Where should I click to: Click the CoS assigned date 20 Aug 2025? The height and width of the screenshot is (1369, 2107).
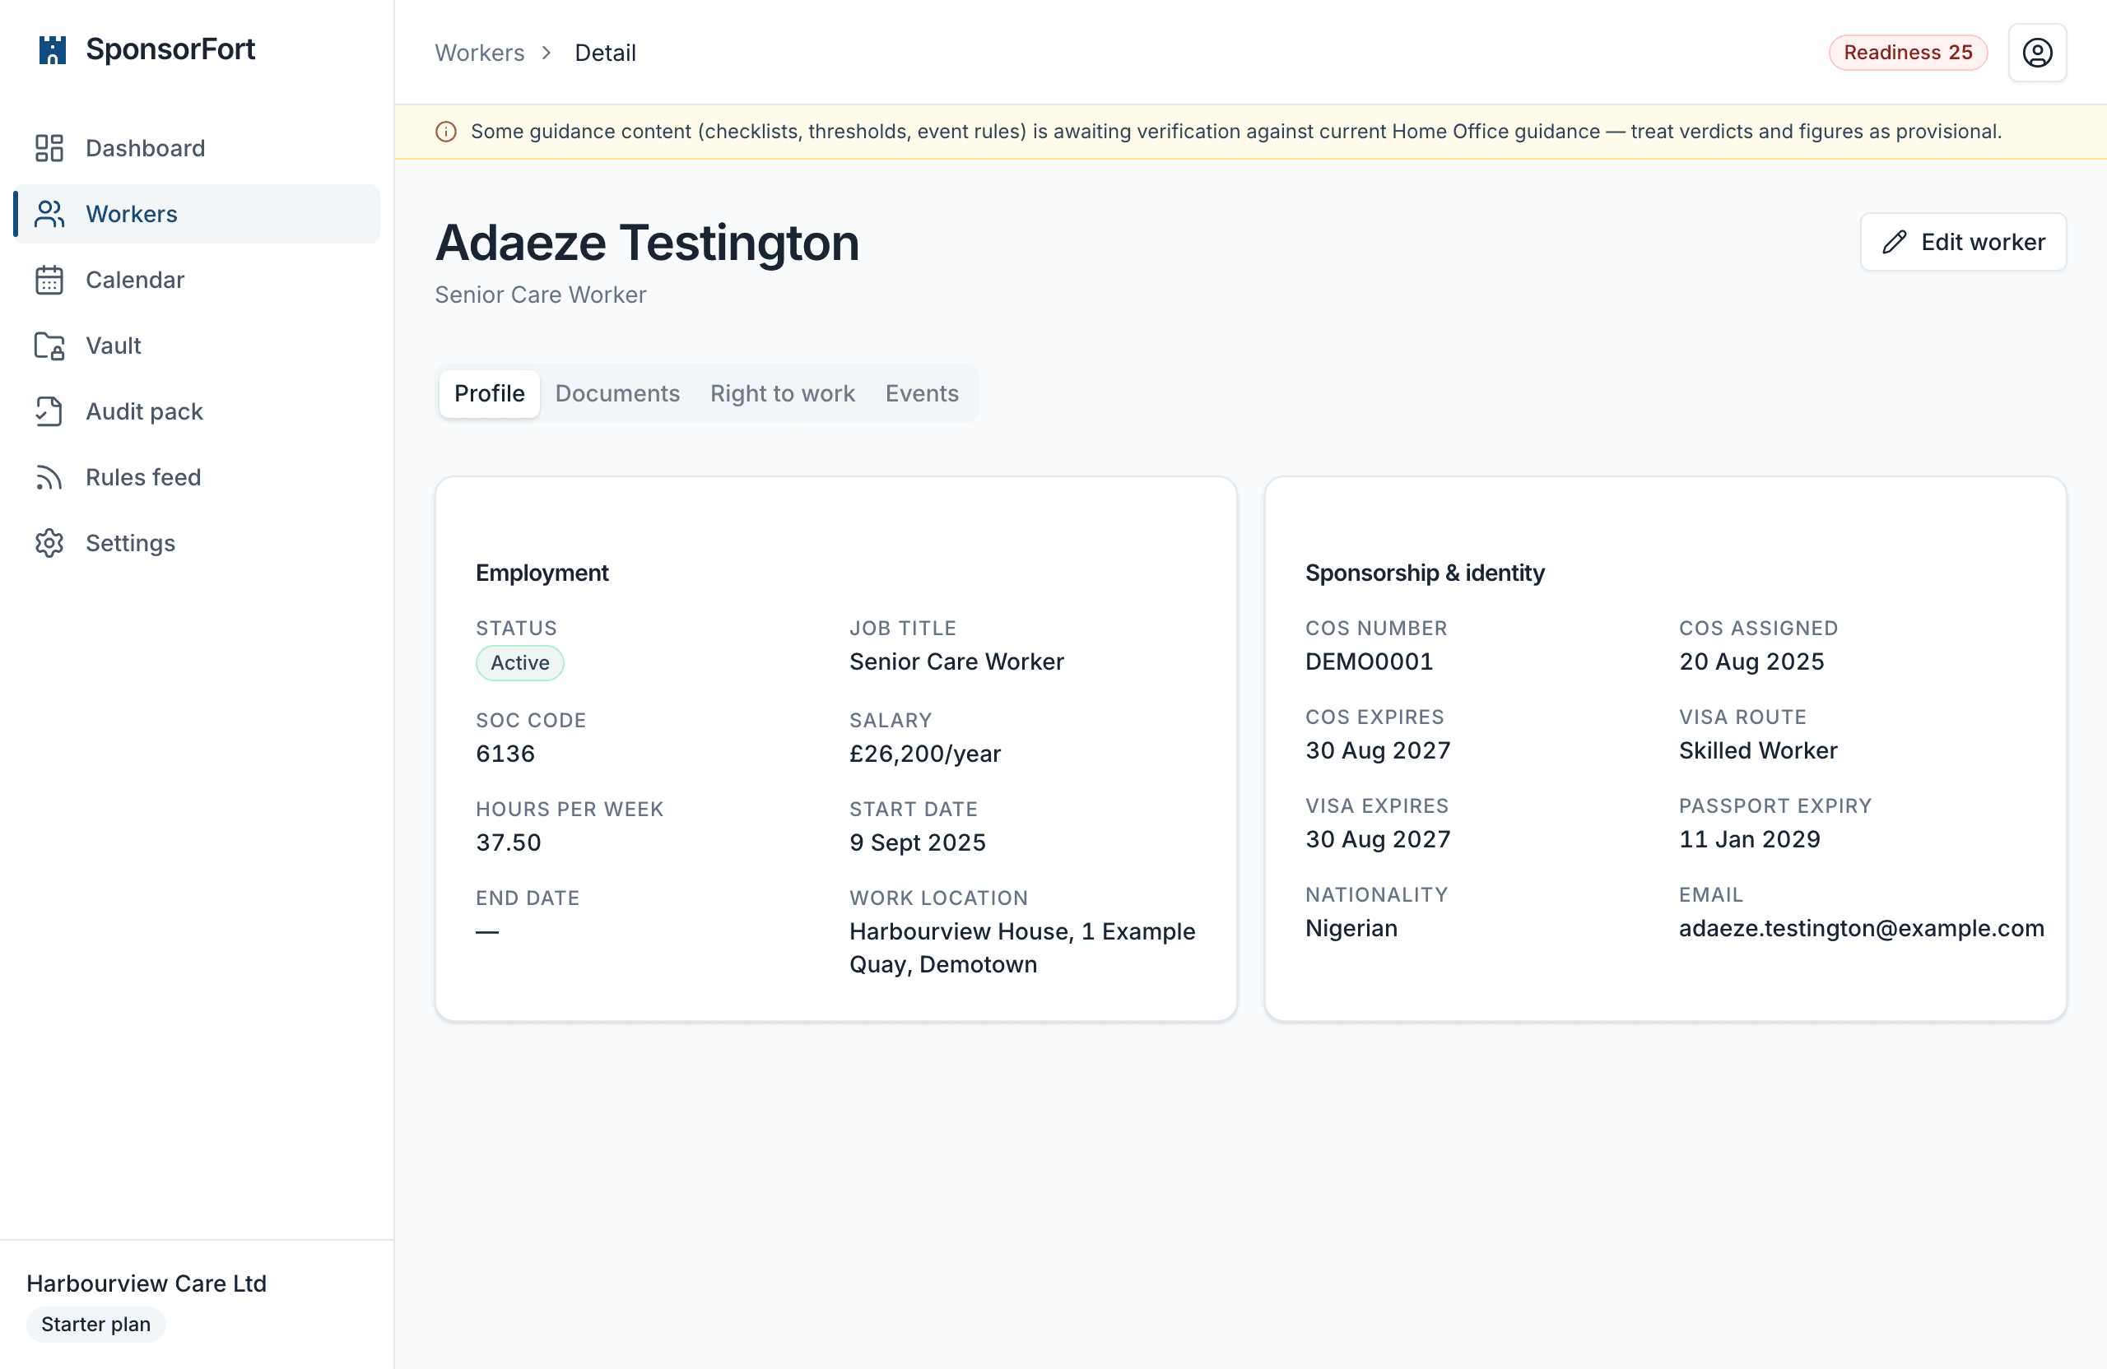click(x=1751, y=661)
